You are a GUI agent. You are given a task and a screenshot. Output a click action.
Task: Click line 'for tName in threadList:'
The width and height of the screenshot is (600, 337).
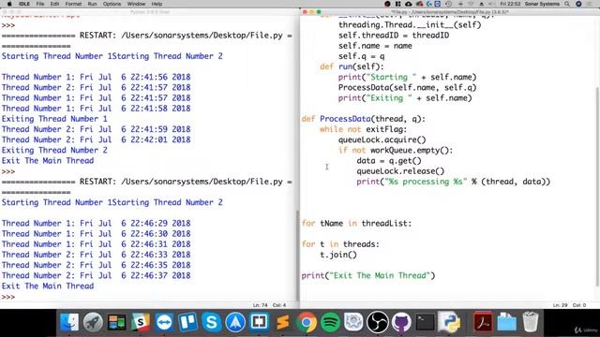pos(356,223)
